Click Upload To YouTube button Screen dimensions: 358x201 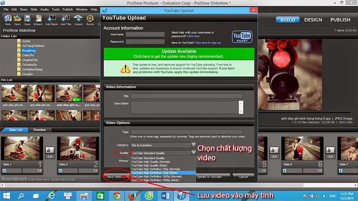click(213, 176)
